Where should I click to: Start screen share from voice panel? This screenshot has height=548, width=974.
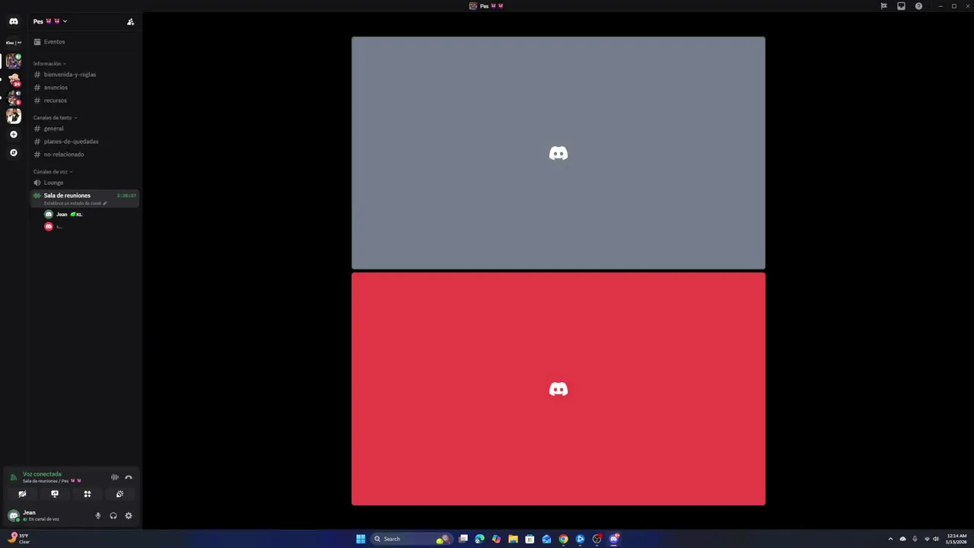(x=55, y=494)
